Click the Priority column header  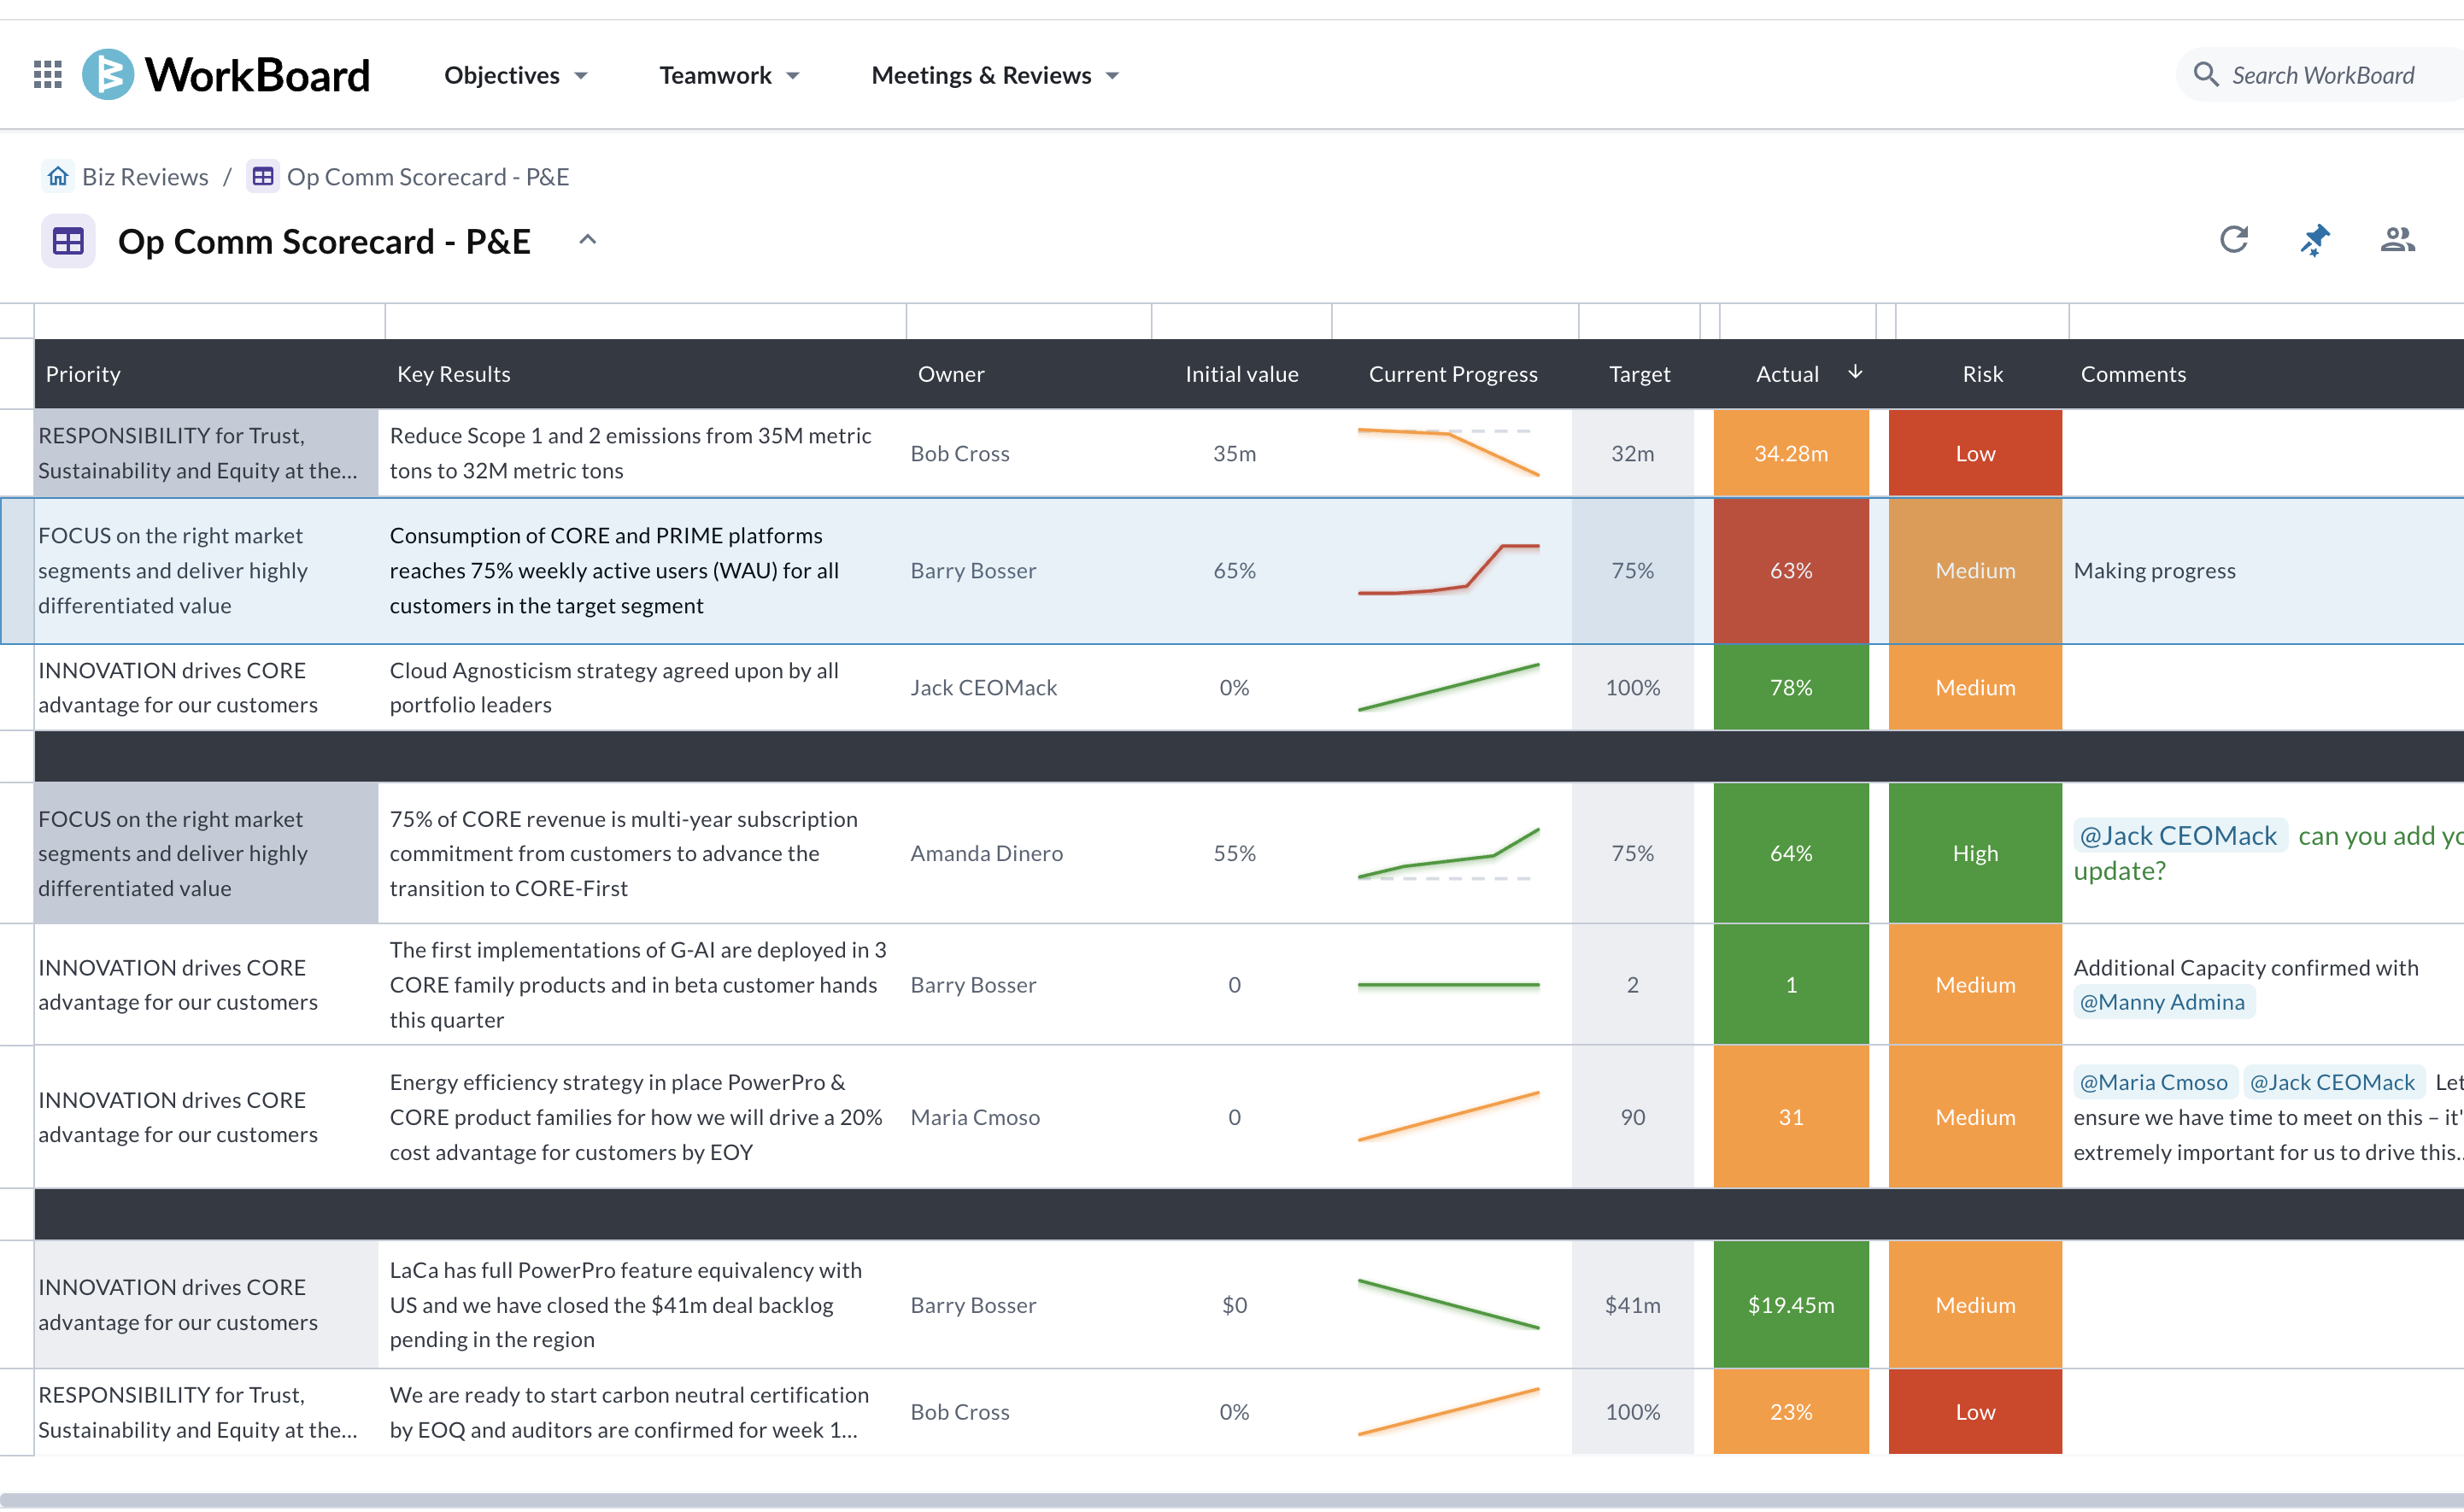[x=83, y=374]
